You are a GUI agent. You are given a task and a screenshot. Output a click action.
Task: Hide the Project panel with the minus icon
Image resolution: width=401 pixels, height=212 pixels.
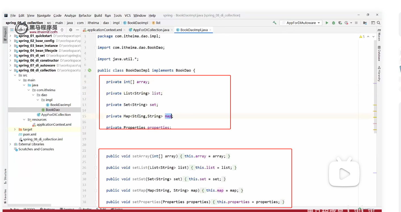point(77,30)
